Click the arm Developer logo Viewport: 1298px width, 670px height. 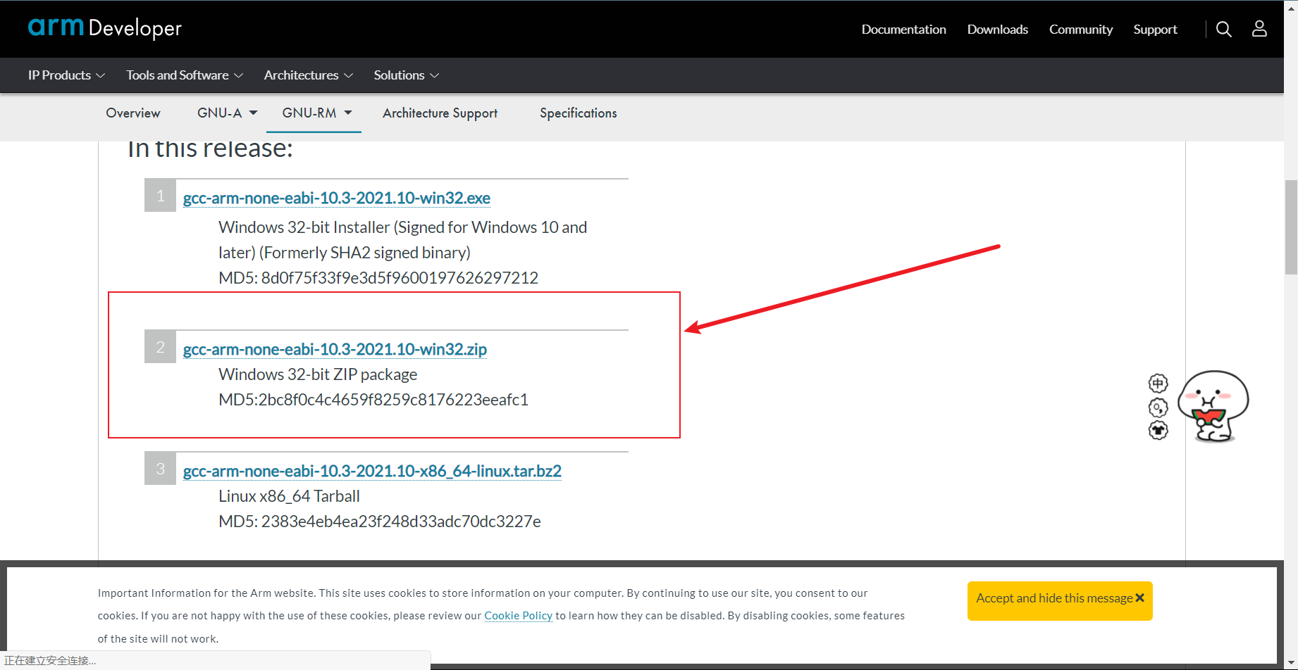(x=105, y=27)
